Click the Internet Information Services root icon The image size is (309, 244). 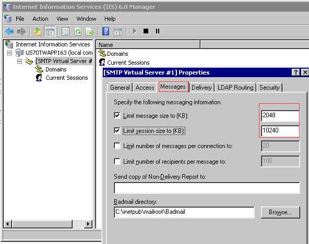point(9,44)
